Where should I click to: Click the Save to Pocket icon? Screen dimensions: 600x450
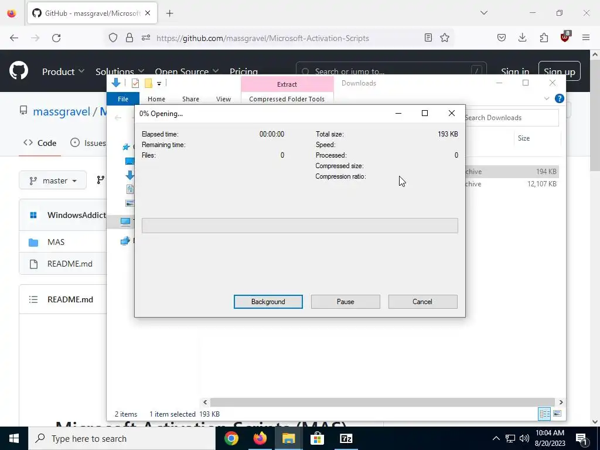502,37
